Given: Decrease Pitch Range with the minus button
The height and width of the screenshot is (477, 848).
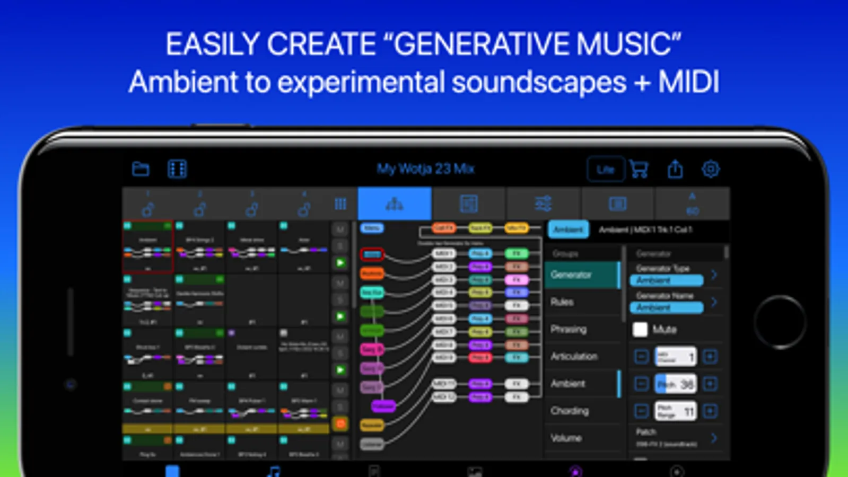Looking at the screenshot, I should click(641, 411).
